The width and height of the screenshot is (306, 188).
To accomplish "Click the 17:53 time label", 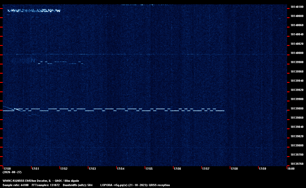I will tap(92, 169).
